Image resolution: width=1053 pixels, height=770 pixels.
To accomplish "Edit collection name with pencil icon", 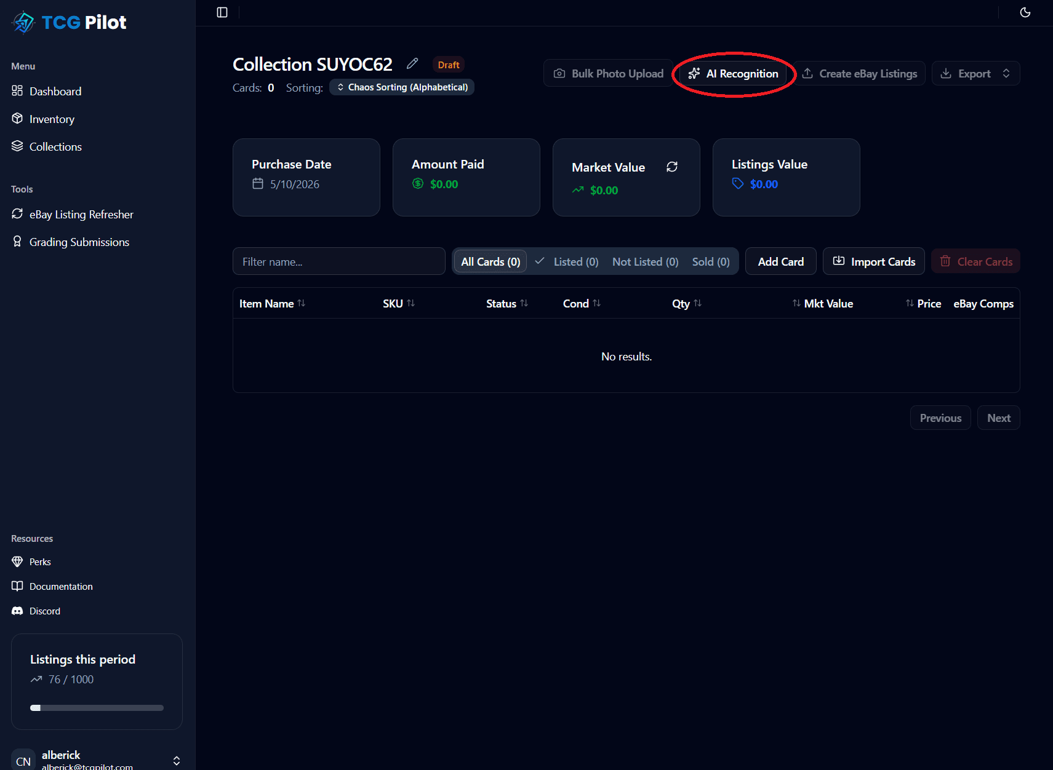I will coord(412,64).
